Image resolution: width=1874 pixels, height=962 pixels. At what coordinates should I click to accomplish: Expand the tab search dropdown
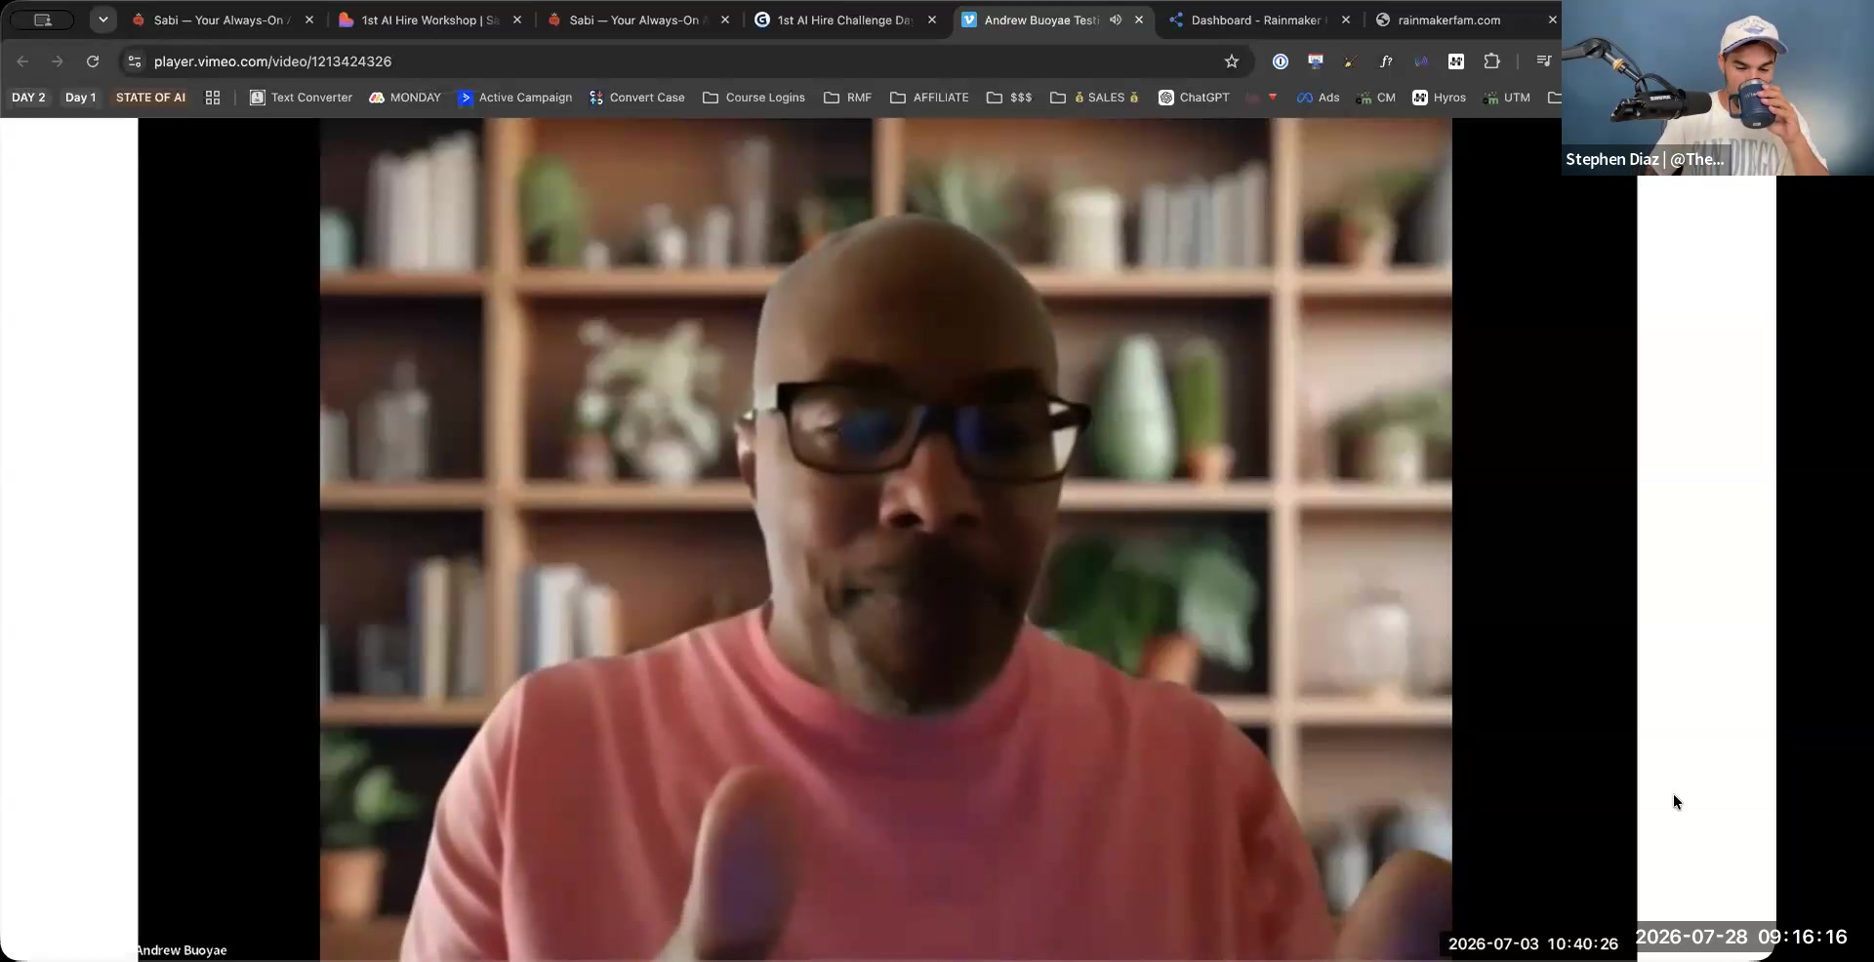(x=102, y=20)
